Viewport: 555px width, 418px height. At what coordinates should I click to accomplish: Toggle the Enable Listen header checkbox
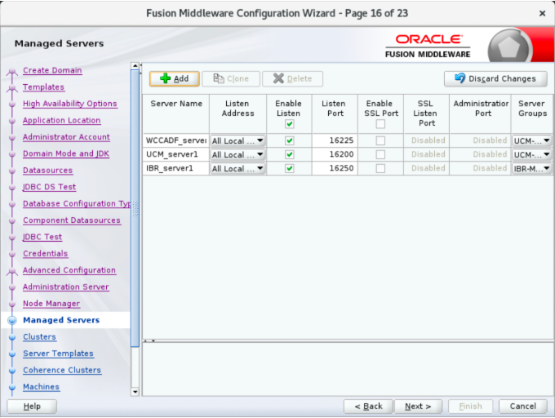coord(289,124)
